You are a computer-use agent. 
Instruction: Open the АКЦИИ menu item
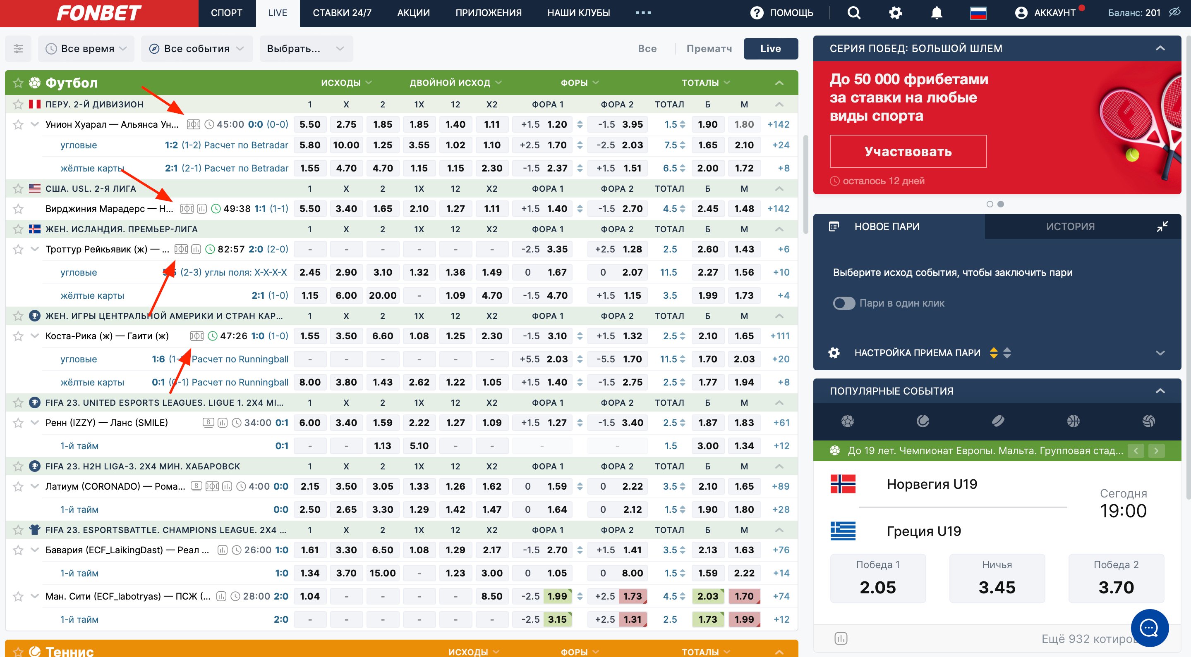(413, 13)
